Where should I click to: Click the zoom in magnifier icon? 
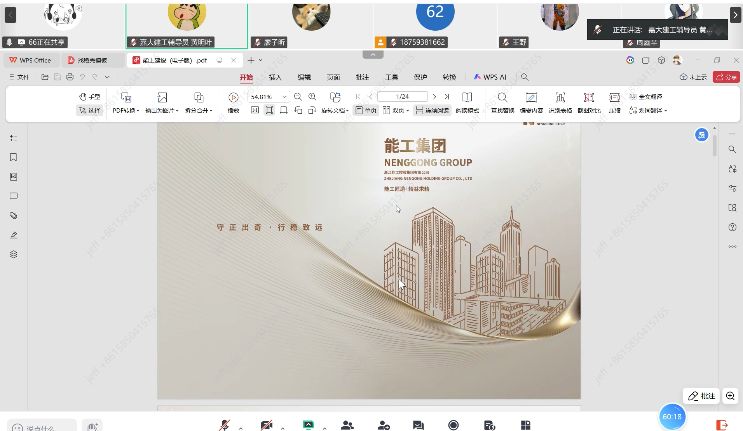pyautogui.click(x=312, y=97)
